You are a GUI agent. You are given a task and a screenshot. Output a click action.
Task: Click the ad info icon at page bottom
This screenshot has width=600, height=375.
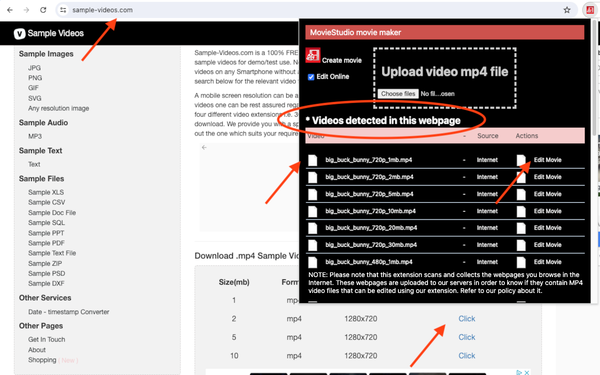519,372
